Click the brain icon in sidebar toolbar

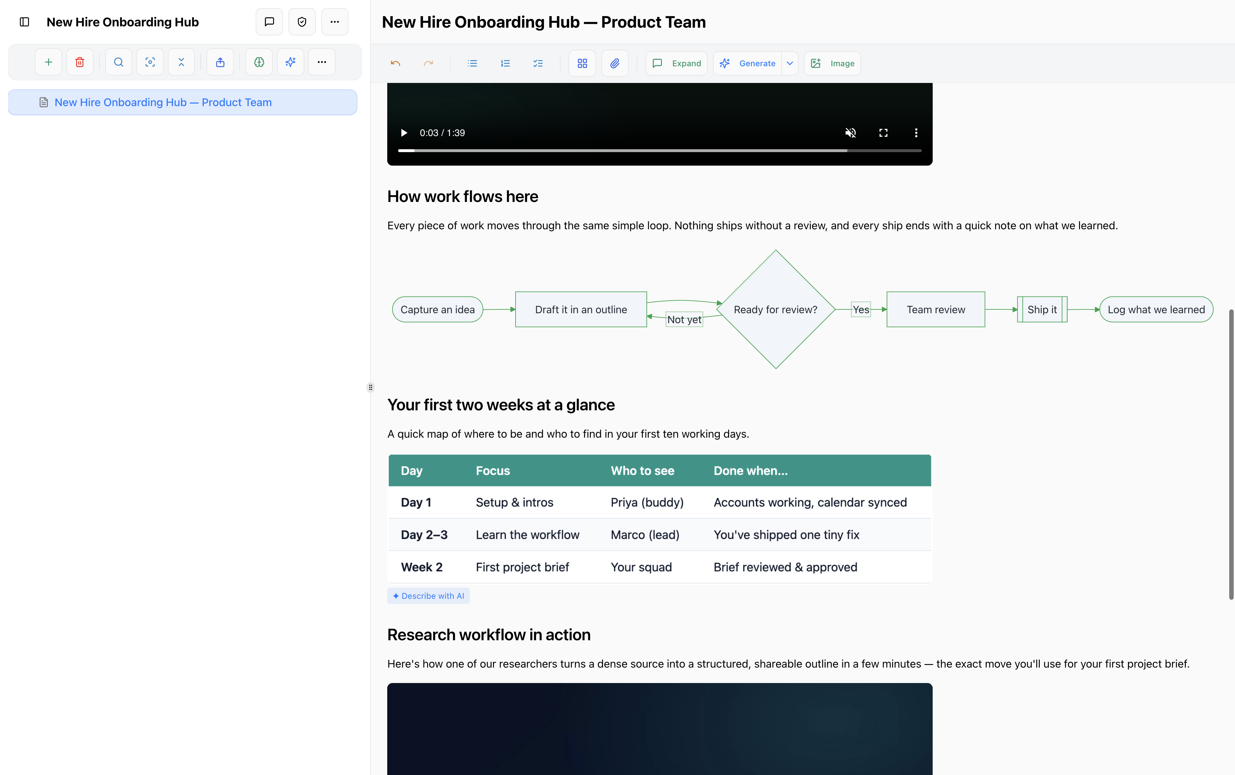pyautogui.click(x=259, y=62)
